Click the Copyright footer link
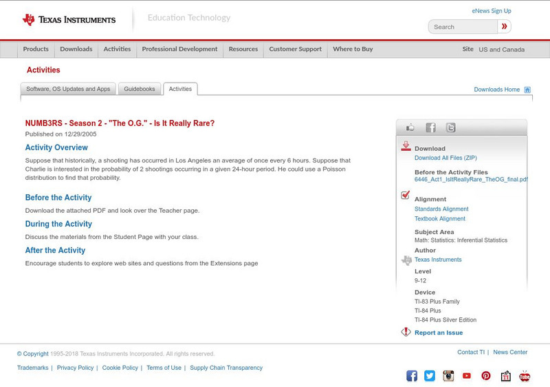 [x=32, y=354]
